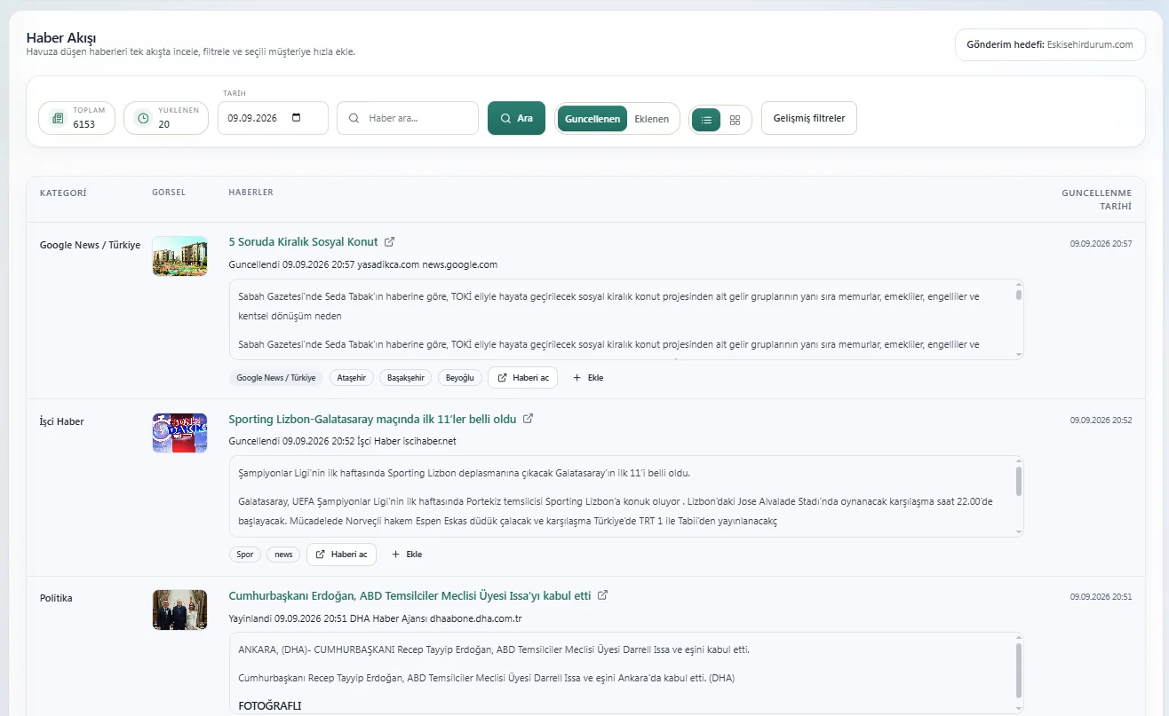Show the Eklenen news feed
Image resolution: width=1169 pixels, height=716 pixels.
[x=652, y=119]
